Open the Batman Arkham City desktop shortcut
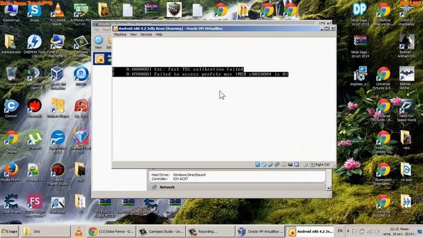Screen dimensions: 423x238 tap(406, 46)
